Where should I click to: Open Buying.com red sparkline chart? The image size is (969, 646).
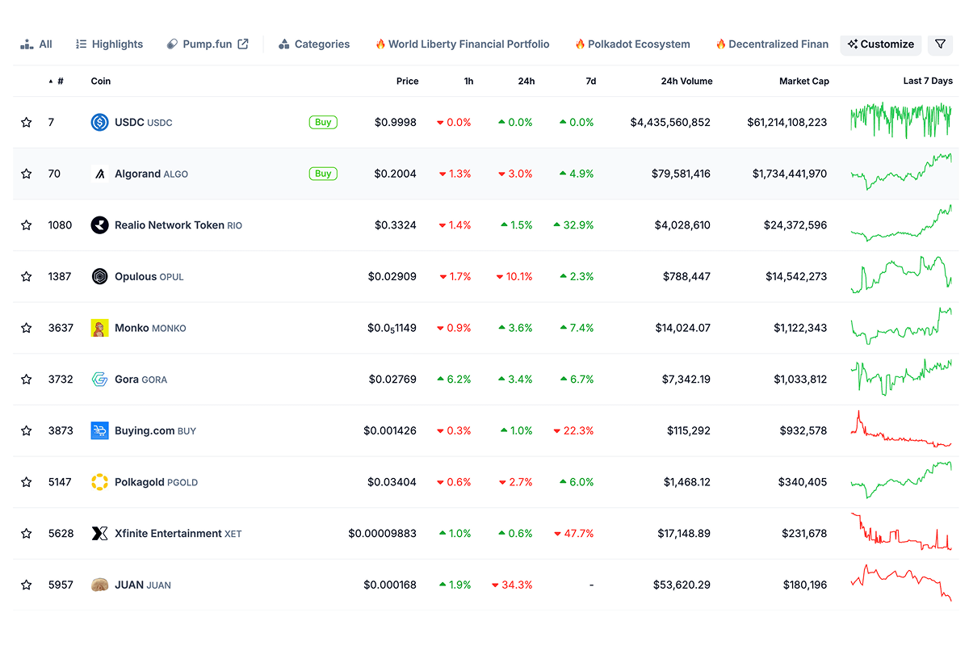click(901, 429)
